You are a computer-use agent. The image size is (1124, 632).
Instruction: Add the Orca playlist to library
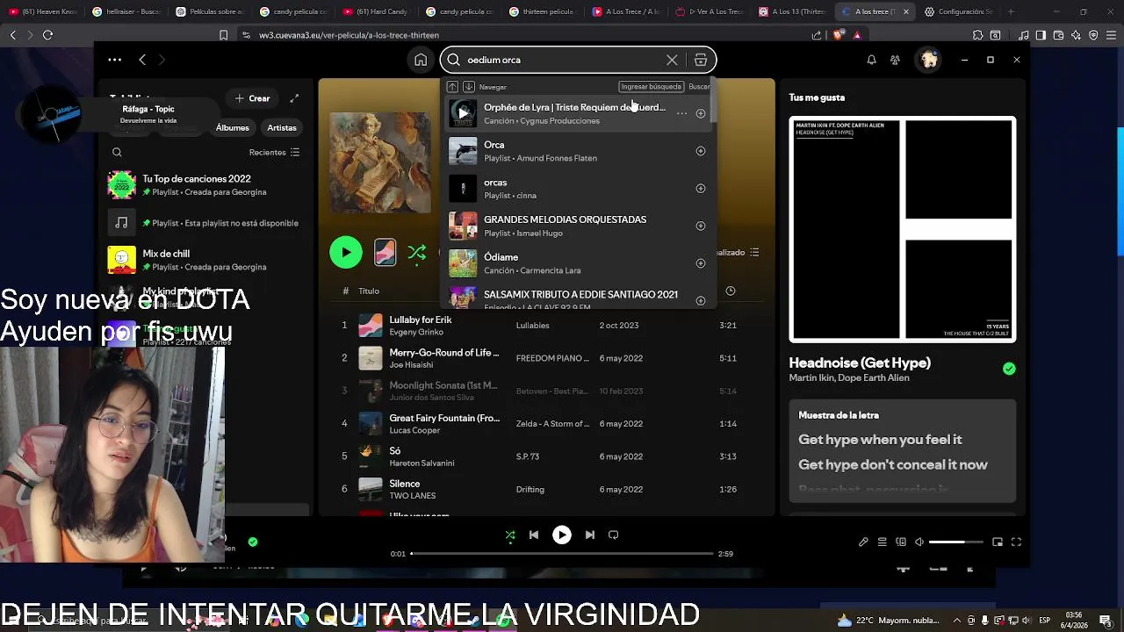tap(701, 151)
